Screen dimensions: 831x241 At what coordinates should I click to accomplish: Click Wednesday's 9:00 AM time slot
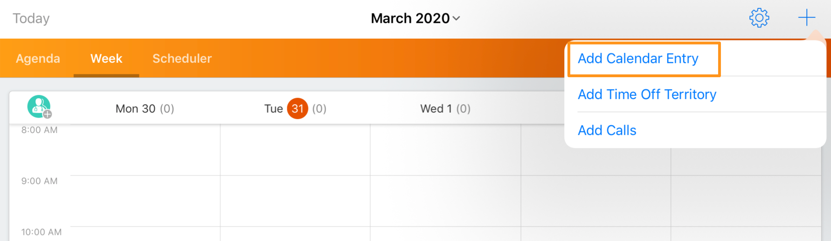click(445, 201)
